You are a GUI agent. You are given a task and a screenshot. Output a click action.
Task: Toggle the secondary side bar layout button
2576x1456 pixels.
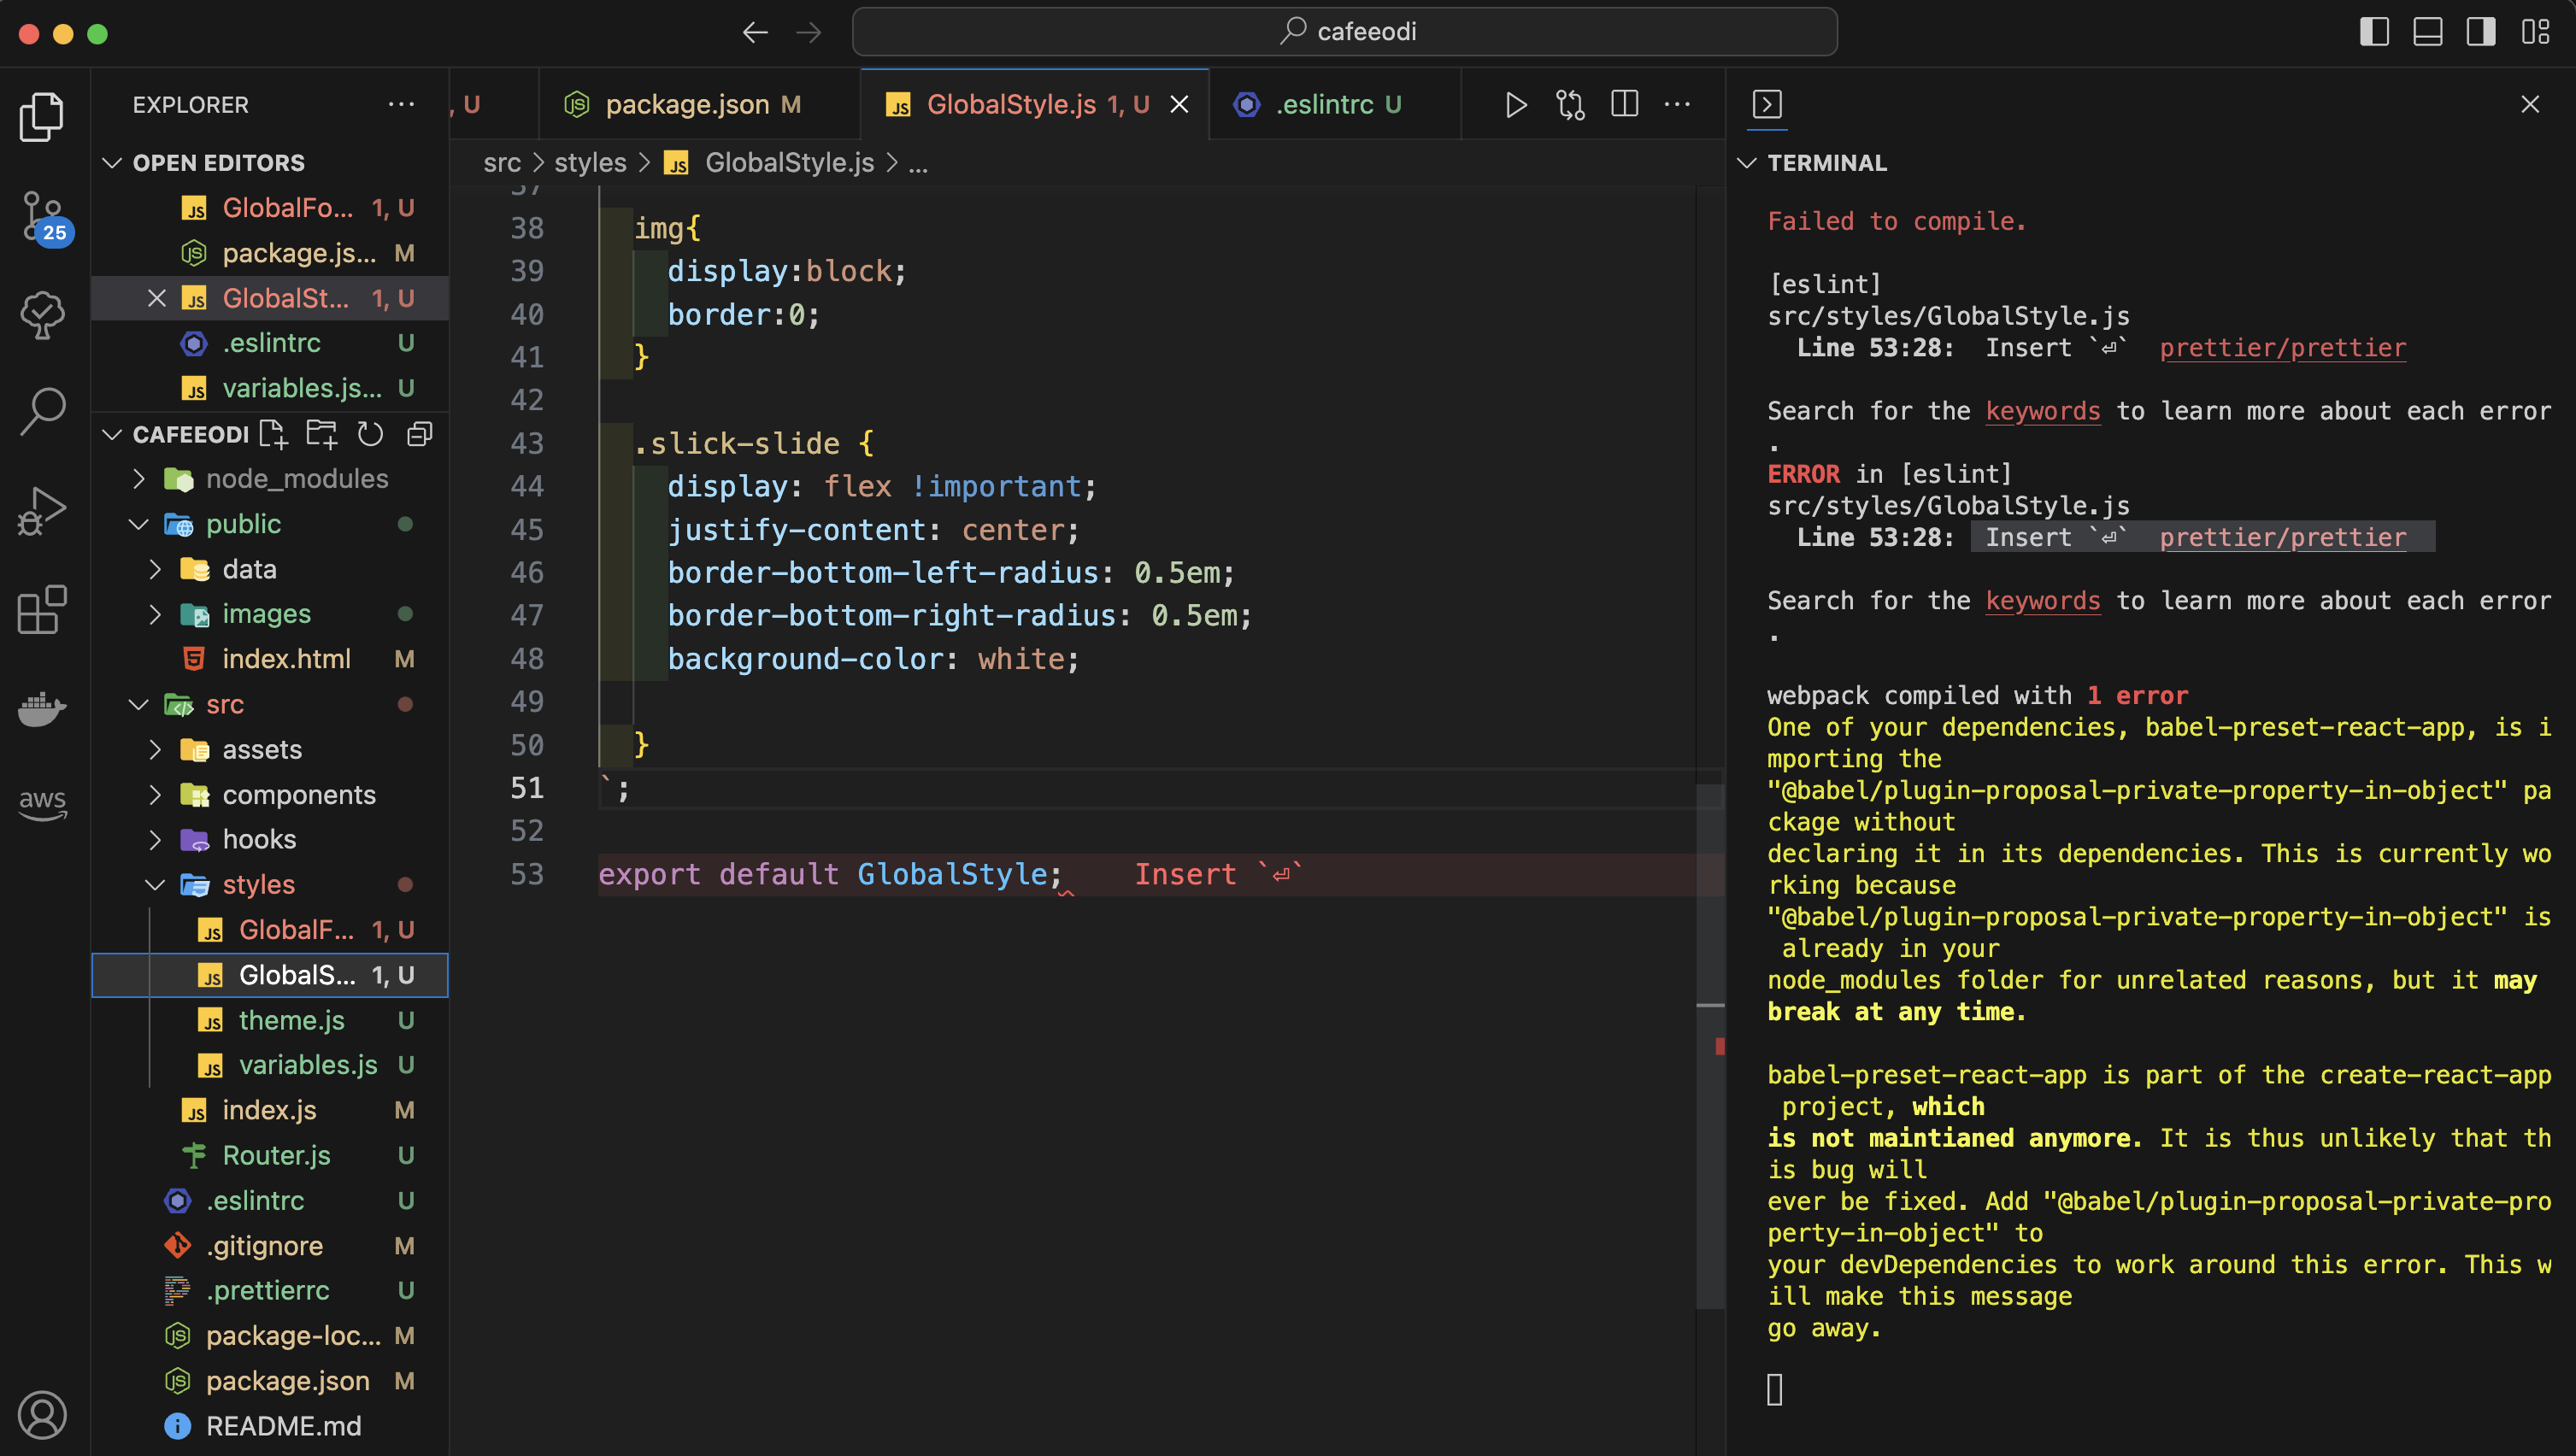[x=2480, y=32]
